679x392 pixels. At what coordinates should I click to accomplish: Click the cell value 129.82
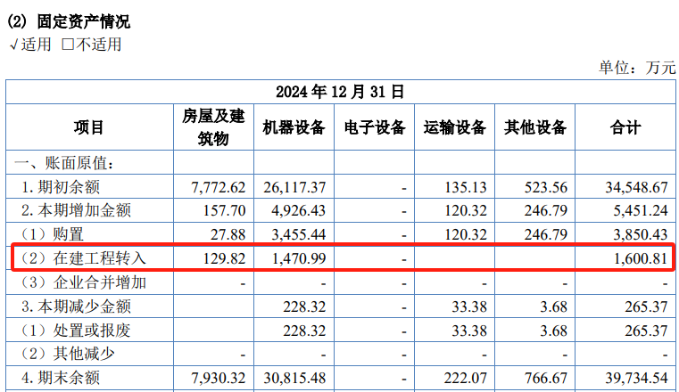pos(224,259)
